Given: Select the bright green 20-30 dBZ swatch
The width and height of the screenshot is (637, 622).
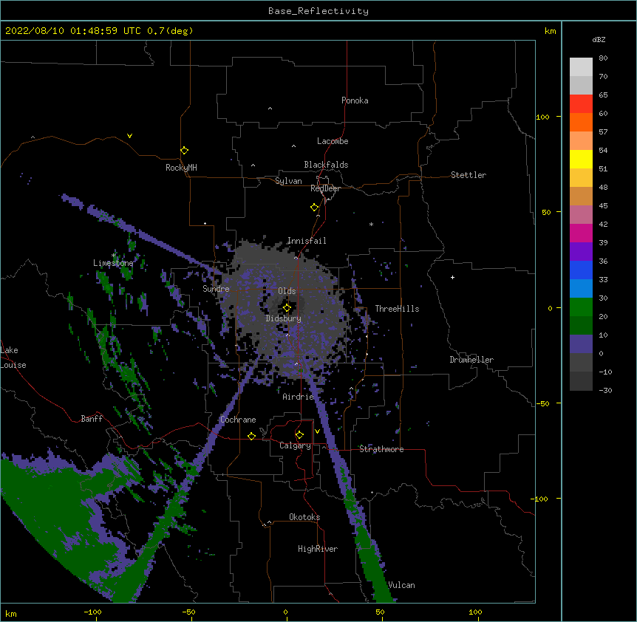Looking at the screenshot, I should [x=581, y=307].
